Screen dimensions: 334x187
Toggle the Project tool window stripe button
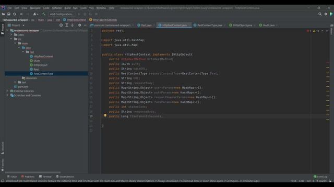[x=3, y=29]
